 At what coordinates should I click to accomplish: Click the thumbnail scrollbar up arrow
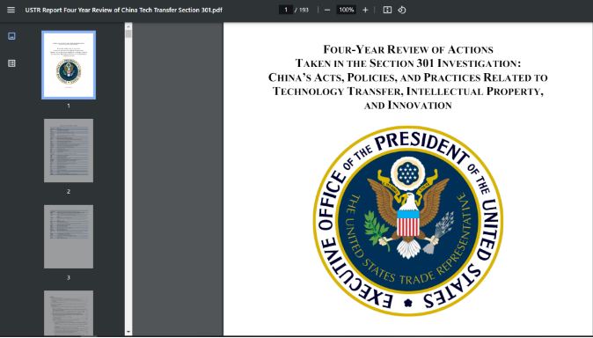point(128,26)
